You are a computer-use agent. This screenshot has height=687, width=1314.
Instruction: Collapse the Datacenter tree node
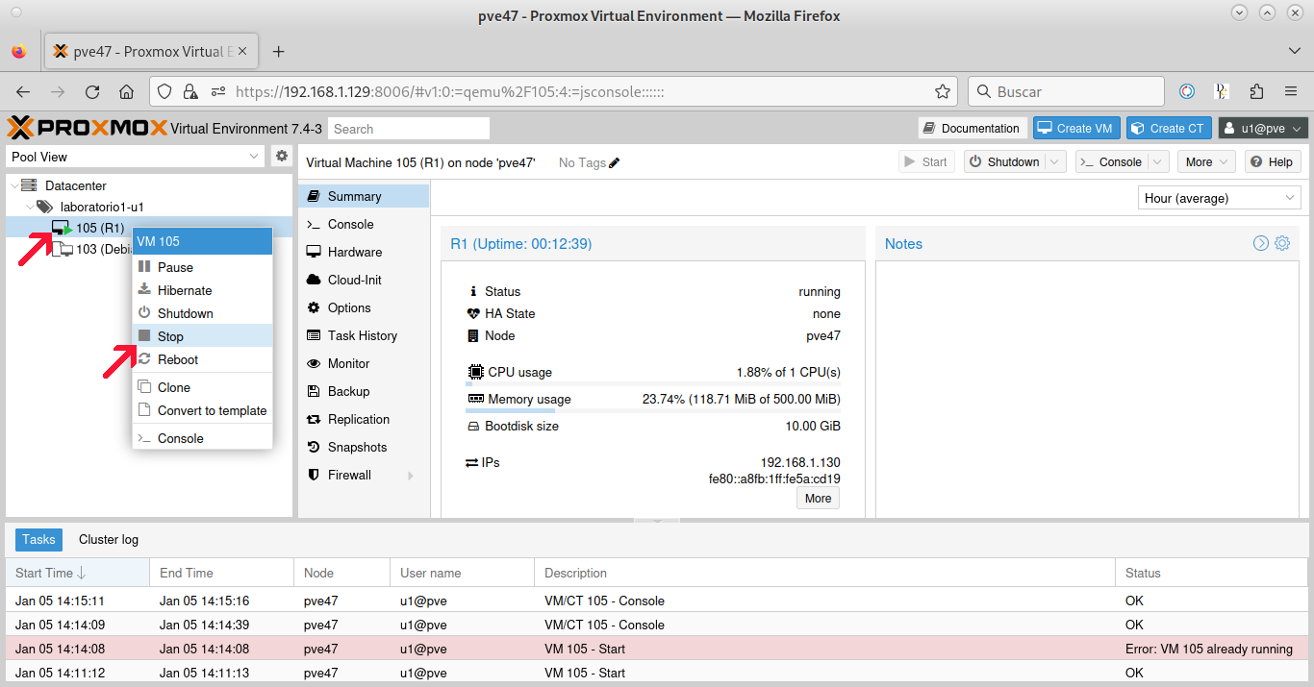coord(13,185)
